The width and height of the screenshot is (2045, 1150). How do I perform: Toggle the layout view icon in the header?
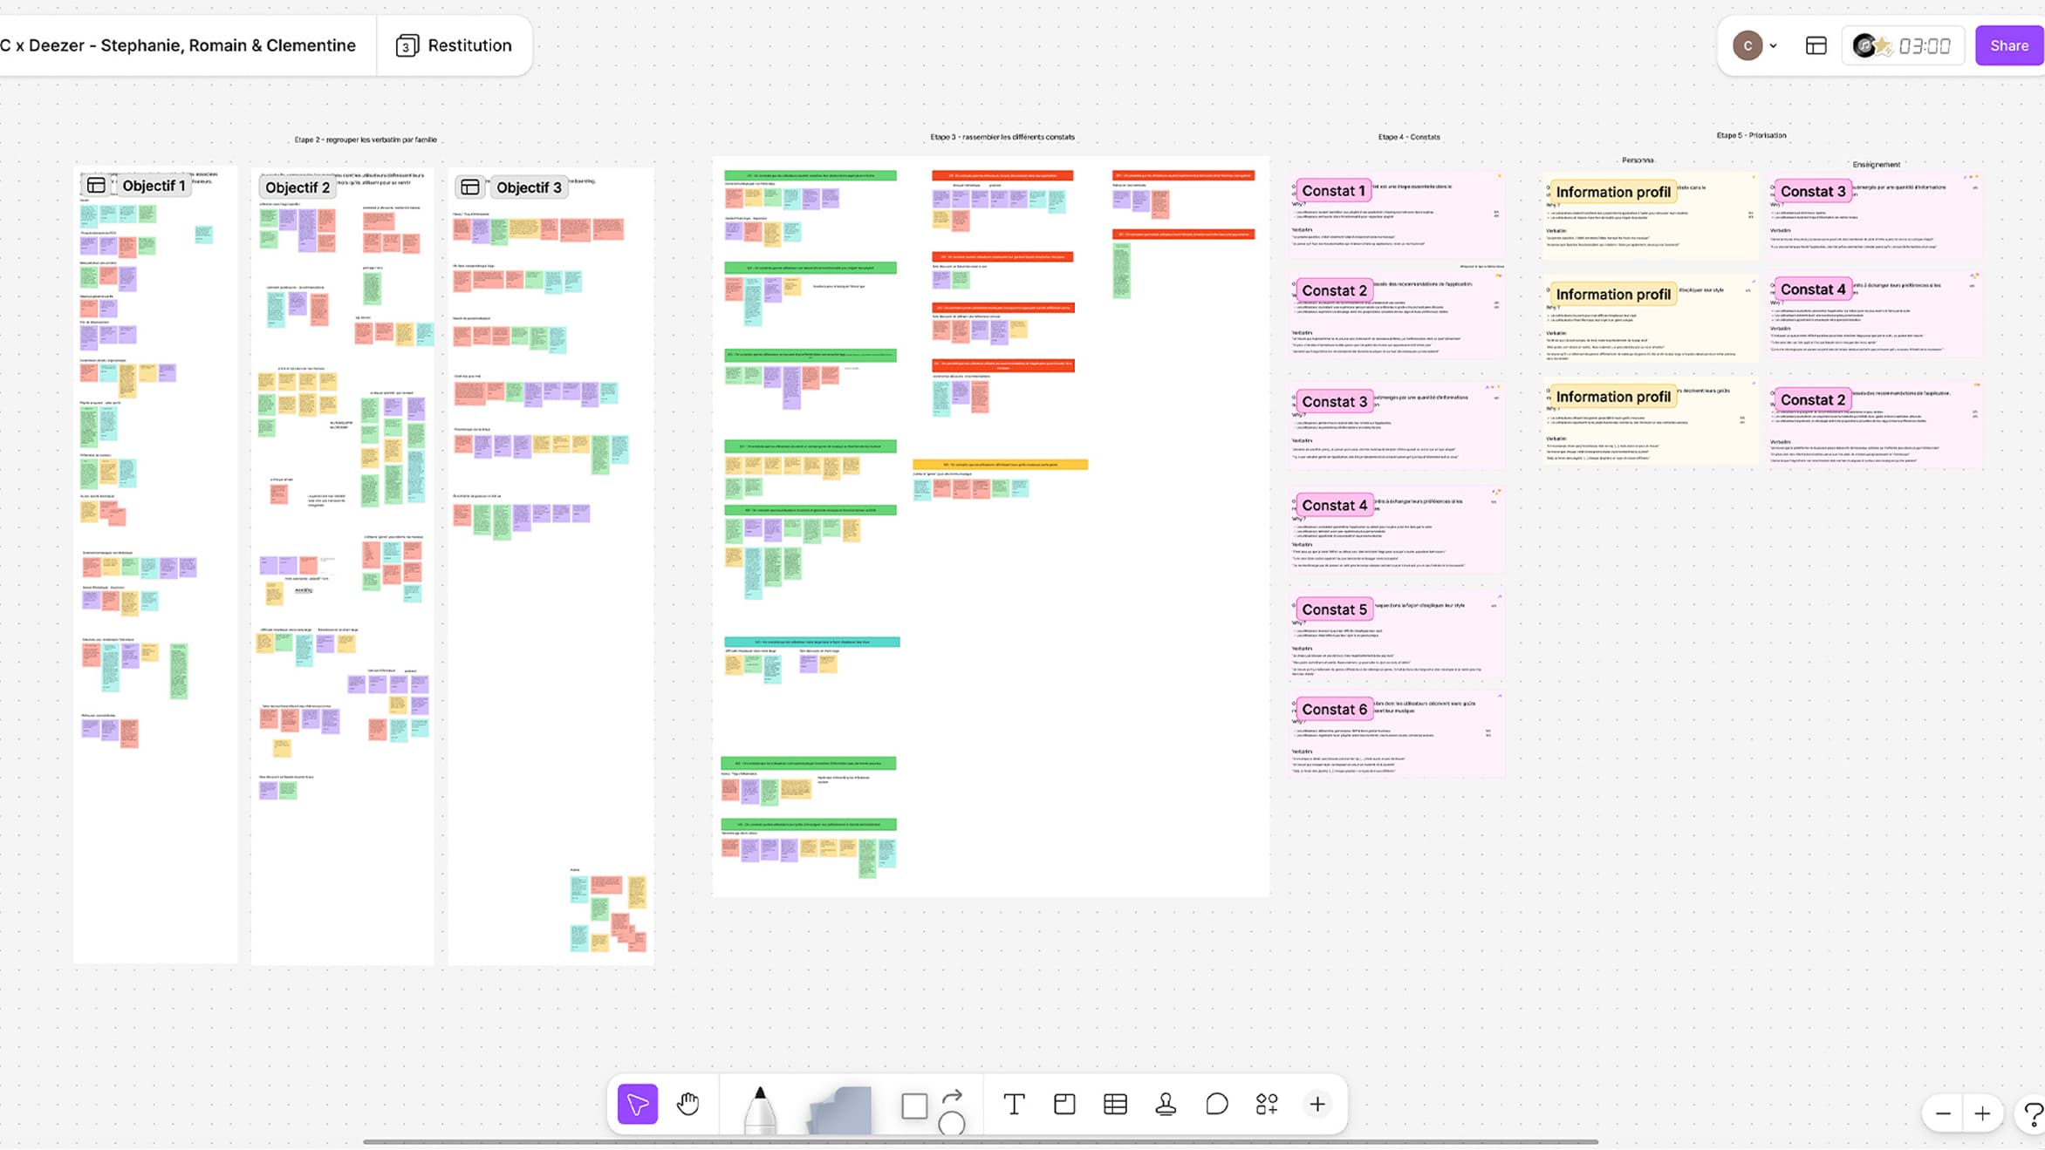coord(1816,45)
